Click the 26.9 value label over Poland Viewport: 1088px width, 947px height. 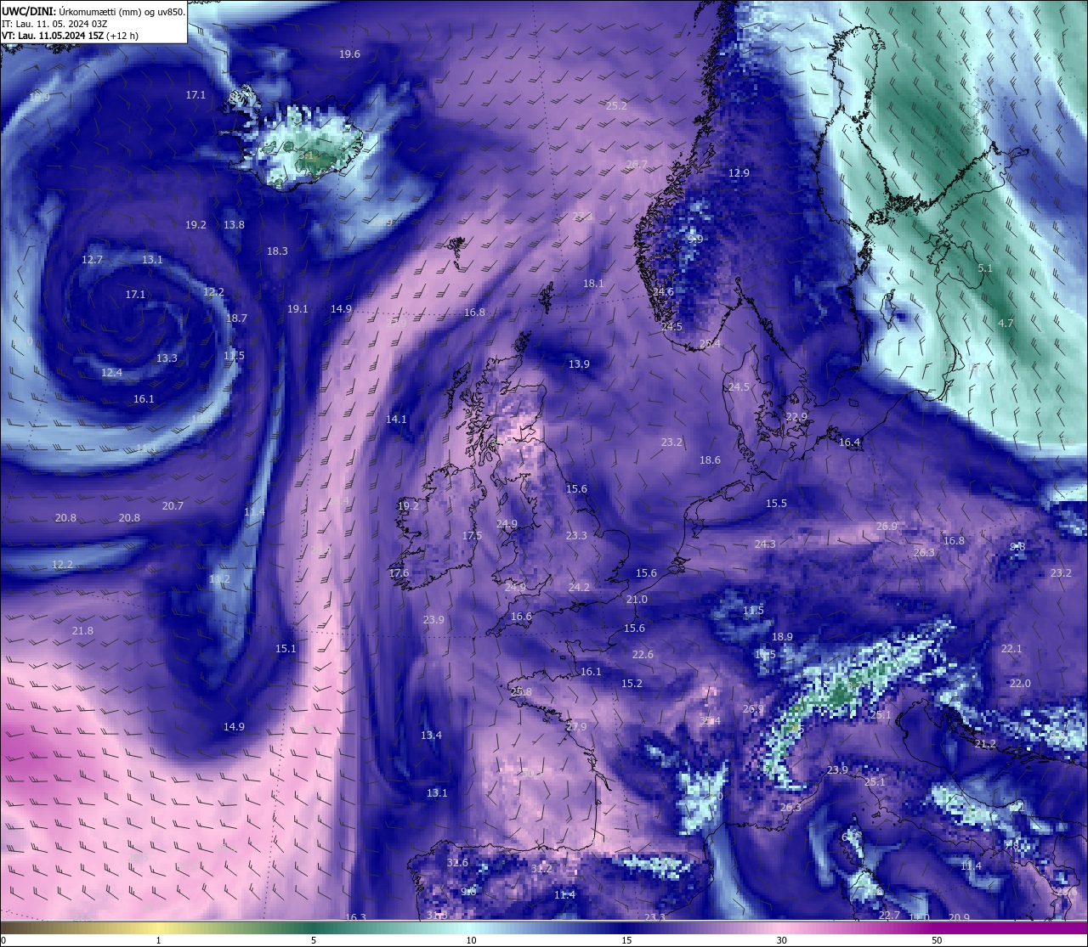click(x=887, y=527)
